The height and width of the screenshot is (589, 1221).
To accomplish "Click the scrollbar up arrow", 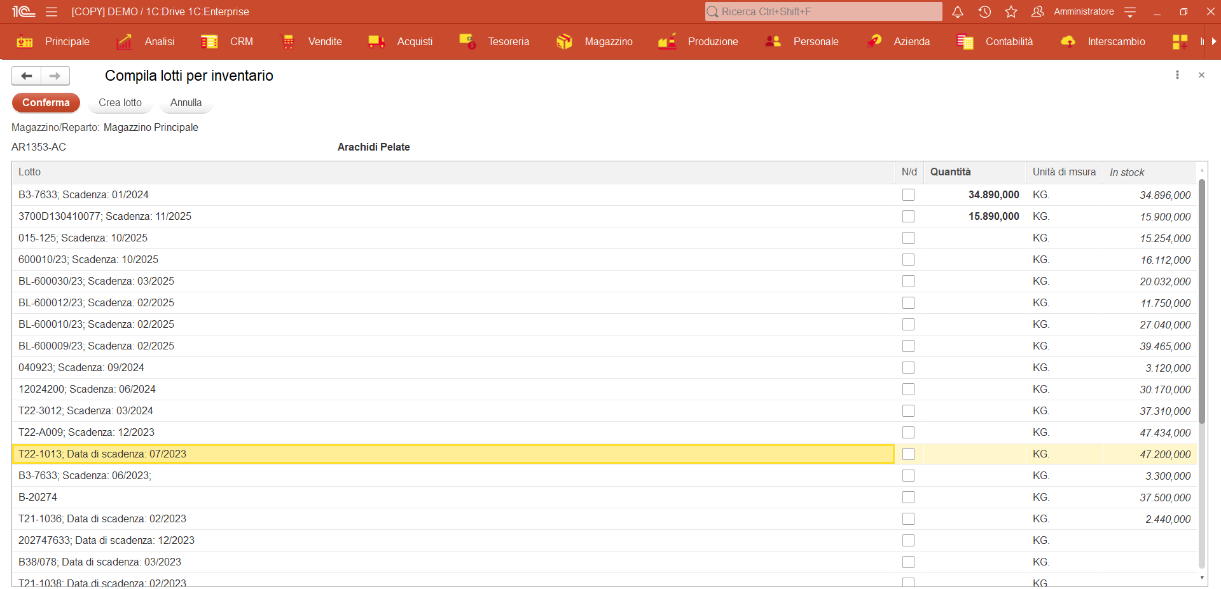I will (x=1202, y=170).
